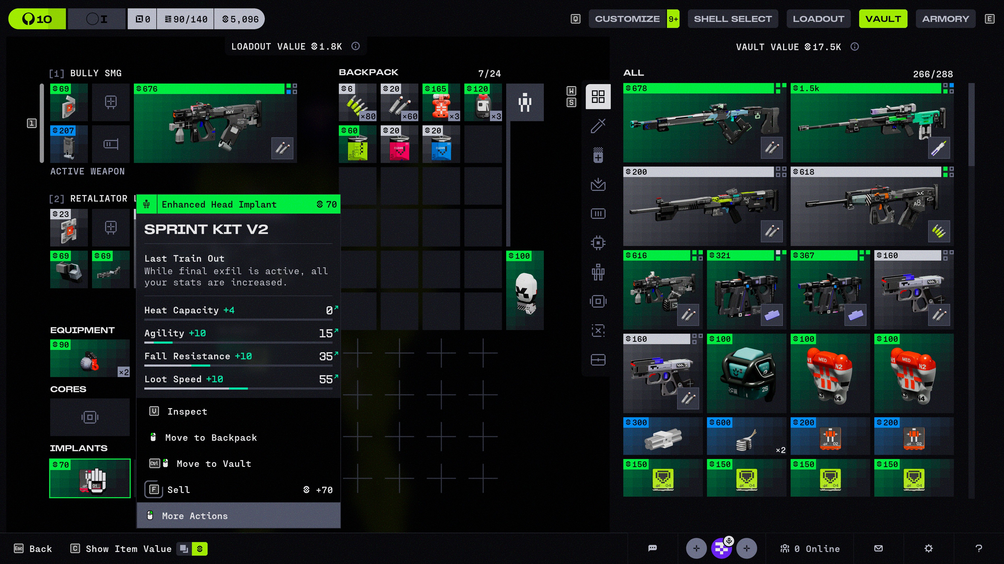Open the settings gear icon

[x=928, y=548]
